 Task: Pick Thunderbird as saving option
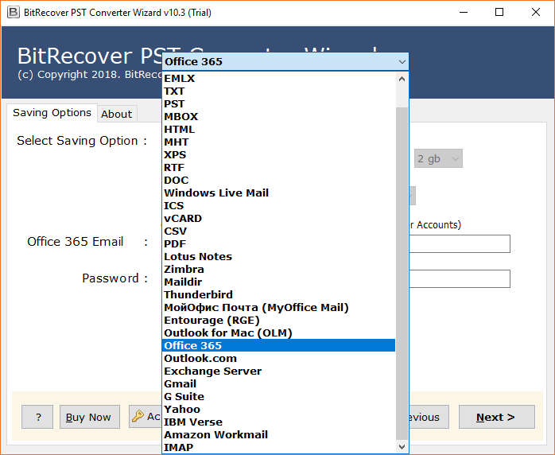[x=278, y=295]
